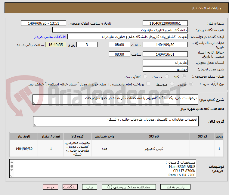
Task: Click the delivery province مازندران field
Action: pyautogui.click(x=165, y=63)
